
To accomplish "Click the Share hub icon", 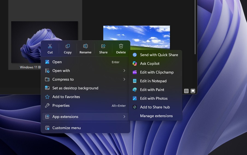I will pos(135,107).
